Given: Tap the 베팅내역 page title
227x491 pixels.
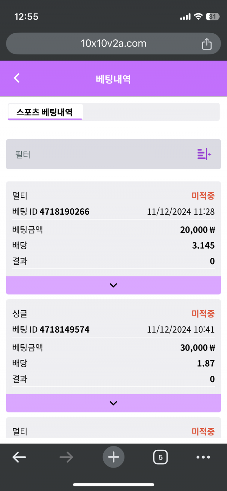Looking at the screenshot, I should pos(113,79).
